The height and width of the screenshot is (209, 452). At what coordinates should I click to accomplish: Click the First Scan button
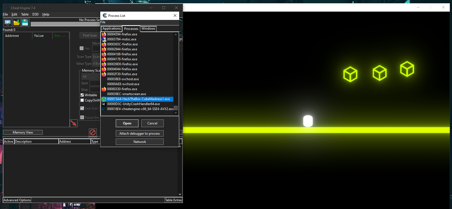click(90, 35)
